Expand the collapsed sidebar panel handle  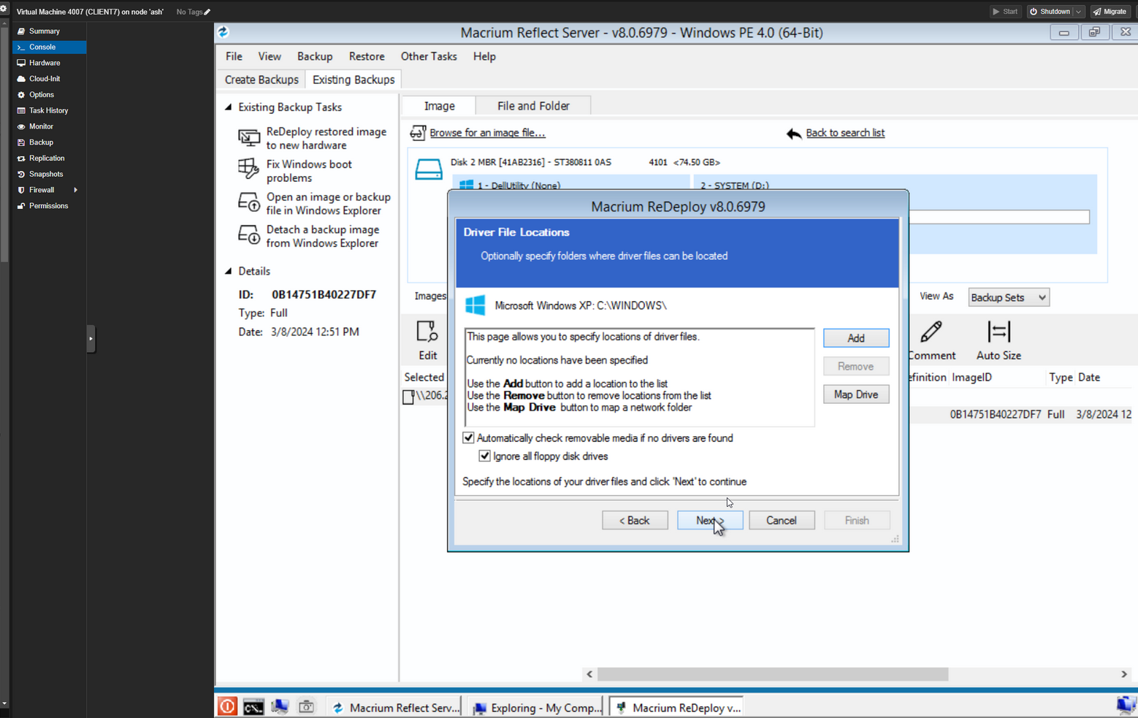pyautogui.click(x=91, y=339)
